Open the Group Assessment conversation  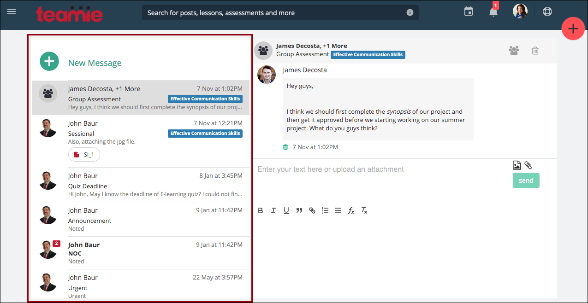pos(141,98)
